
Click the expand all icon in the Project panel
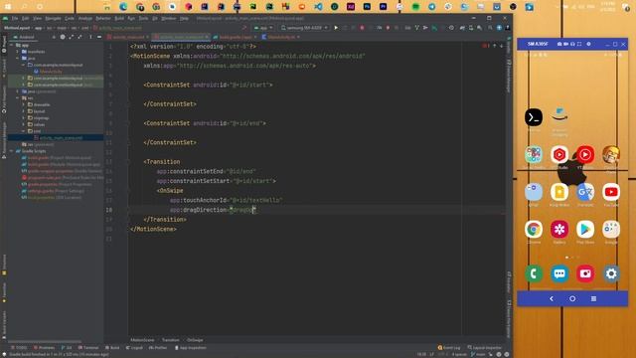click(x=71, y=37)
